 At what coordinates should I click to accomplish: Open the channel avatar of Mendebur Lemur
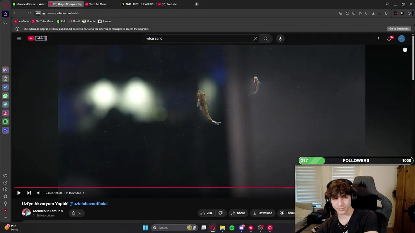[26, 213]
